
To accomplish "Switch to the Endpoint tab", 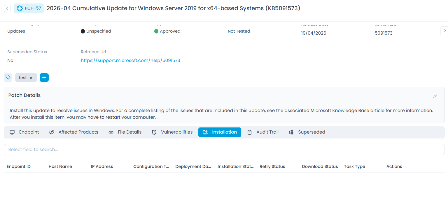I will (x=24, y=132).
